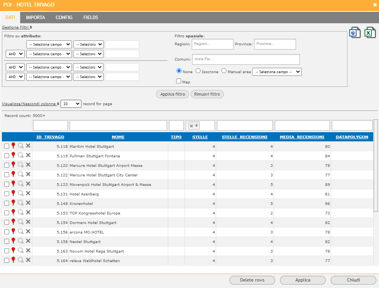Export data with the Word document icon
Screen dimensions: 379x288
[x=355, y=32]
